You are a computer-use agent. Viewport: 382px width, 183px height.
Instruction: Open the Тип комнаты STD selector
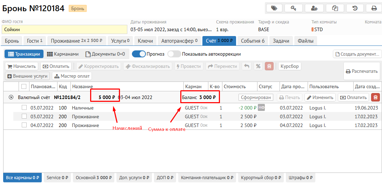(x=319, y=29)
